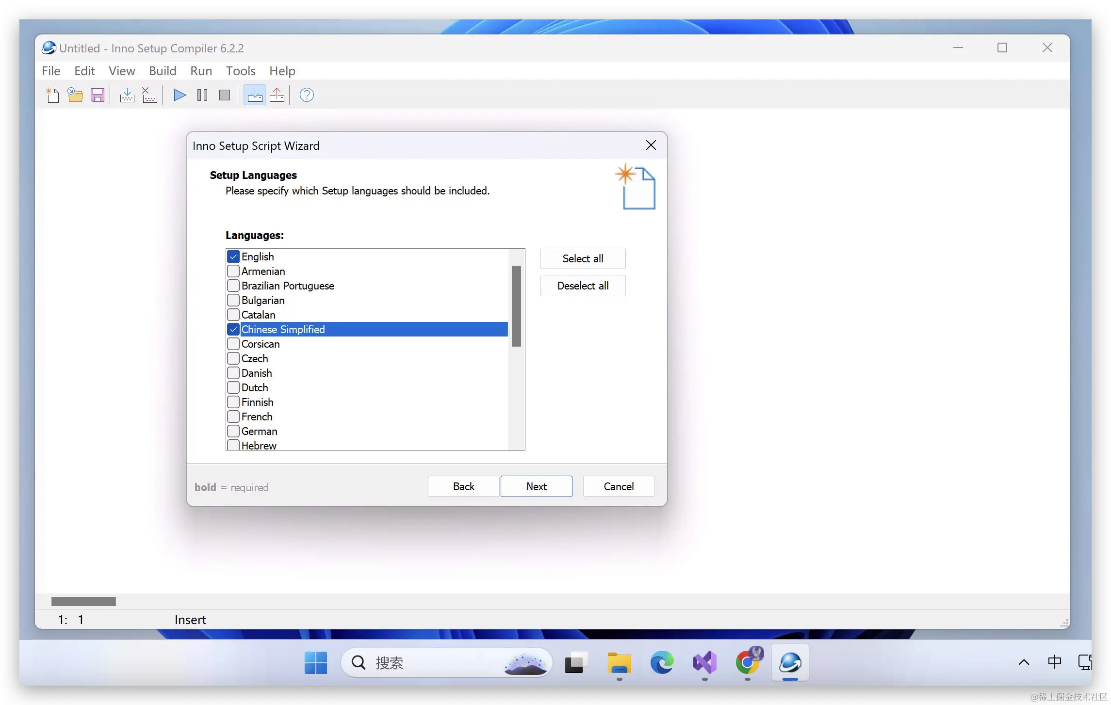Click the Target Setup toolbar icon

pyautogui.click(x=255, y=95)
